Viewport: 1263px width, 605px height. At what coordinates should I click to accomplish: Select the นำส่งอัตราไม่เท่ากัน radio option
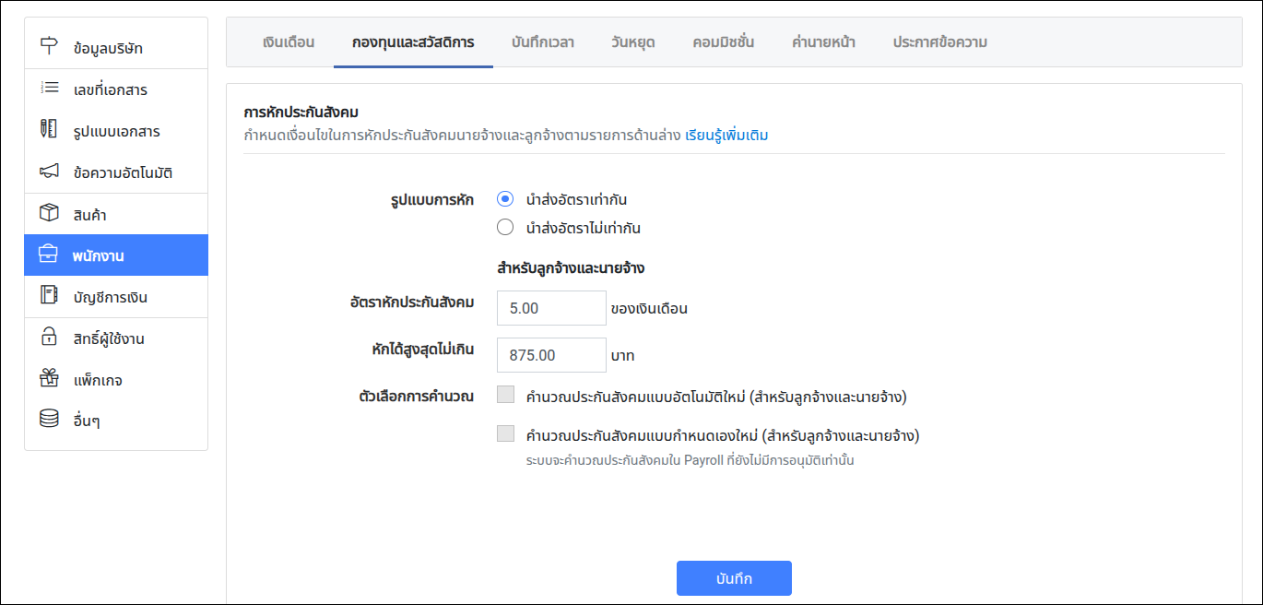pos(505,228)
